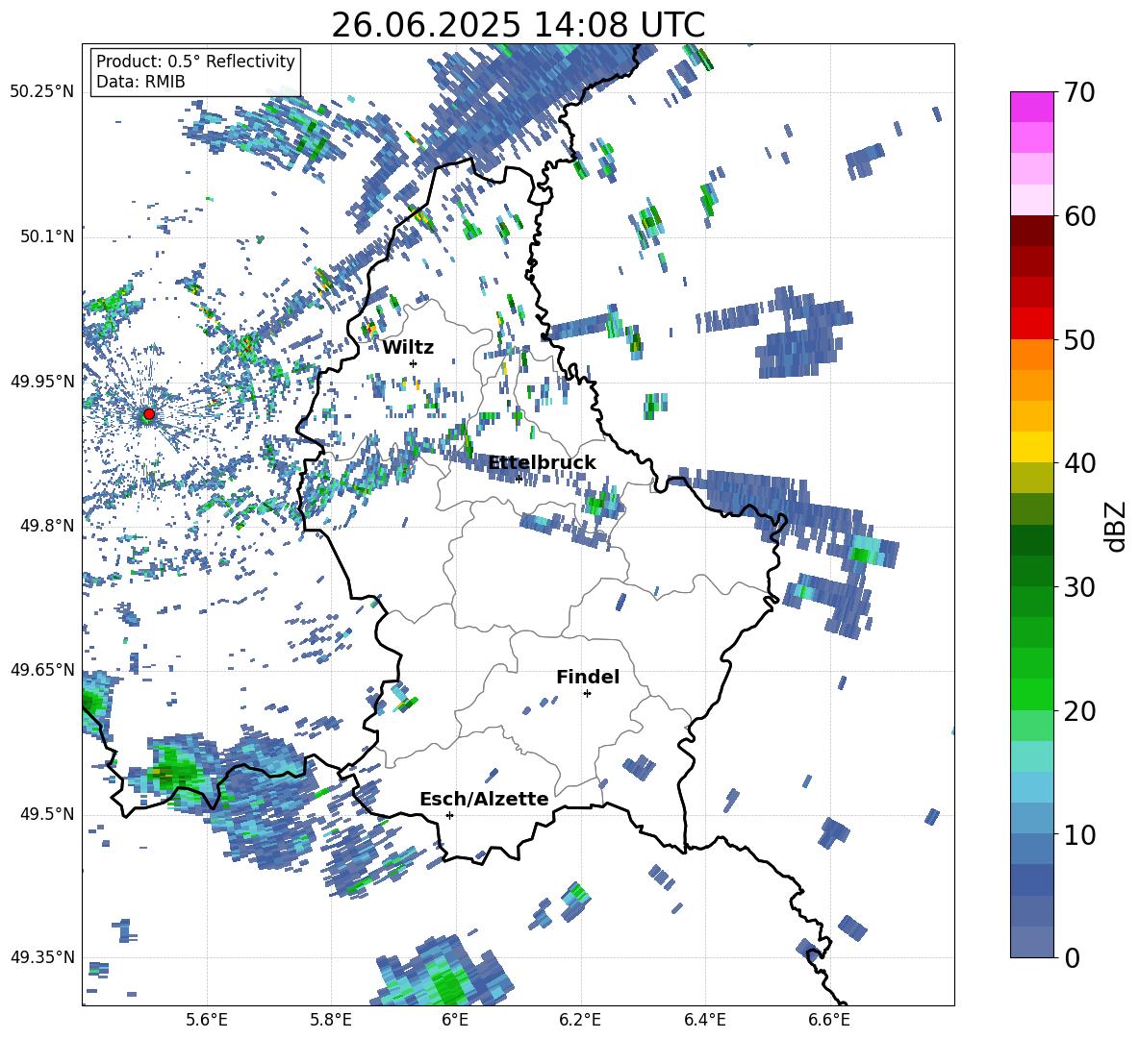Screen dimensions: 1139x1039
Task: Click the colorbar tick label 60
Action: pos(1079,216)
